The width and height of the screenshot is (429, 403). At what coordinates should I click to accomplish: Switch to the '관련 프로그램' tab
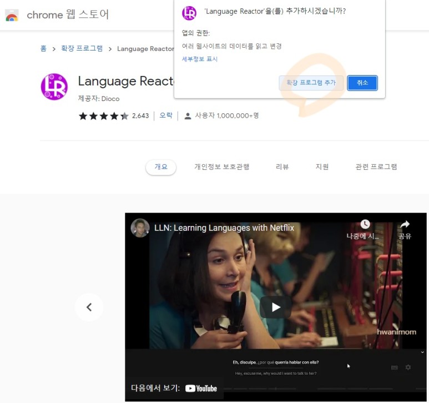(x=376, y=167)
